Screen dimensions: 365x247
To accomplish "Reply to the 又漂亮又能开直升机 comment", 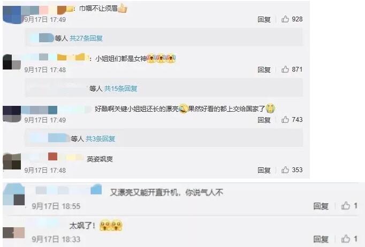I will point(321,206).
